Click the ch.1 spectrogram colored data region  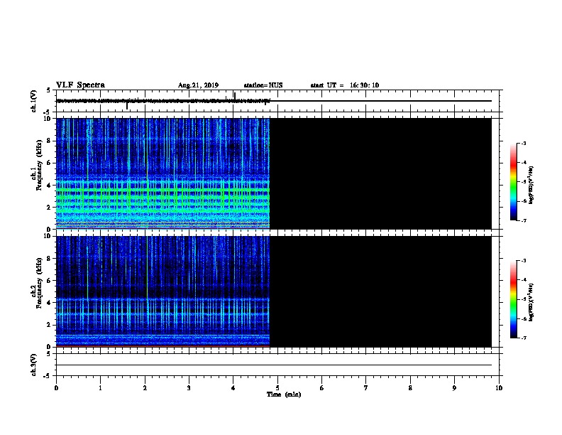point(162,173)
